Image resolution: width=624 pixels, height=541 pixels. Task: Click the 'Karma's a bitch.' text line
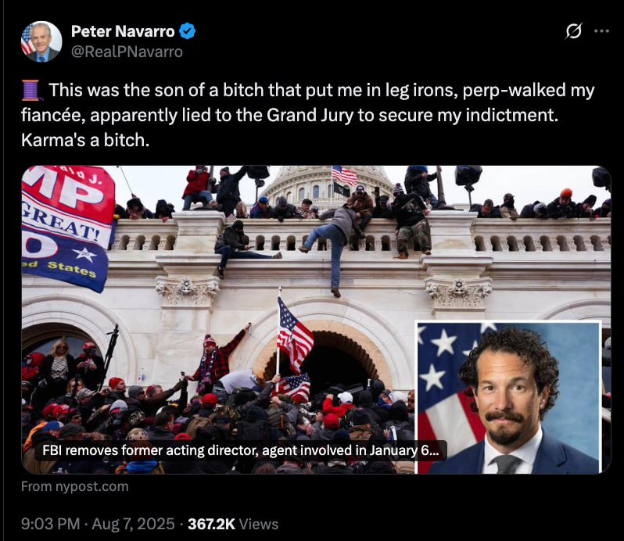pos(85,140)
